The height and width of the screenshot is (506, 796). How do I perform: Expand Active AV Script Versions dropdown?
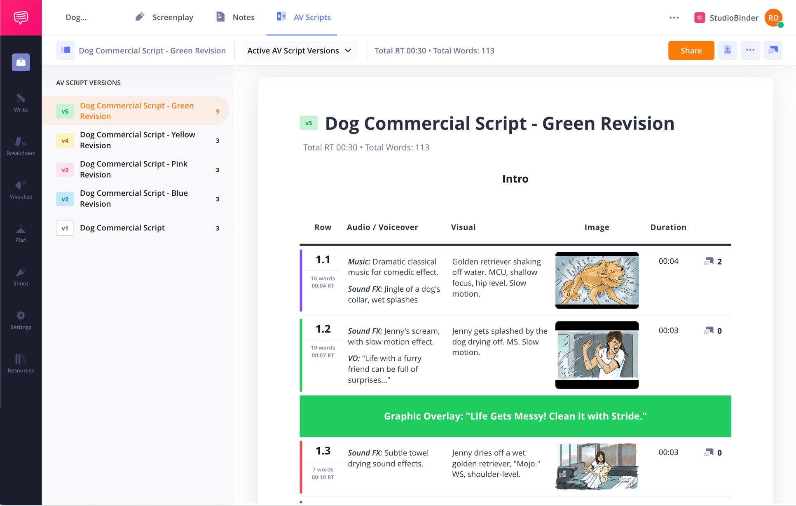click(300, 51)
